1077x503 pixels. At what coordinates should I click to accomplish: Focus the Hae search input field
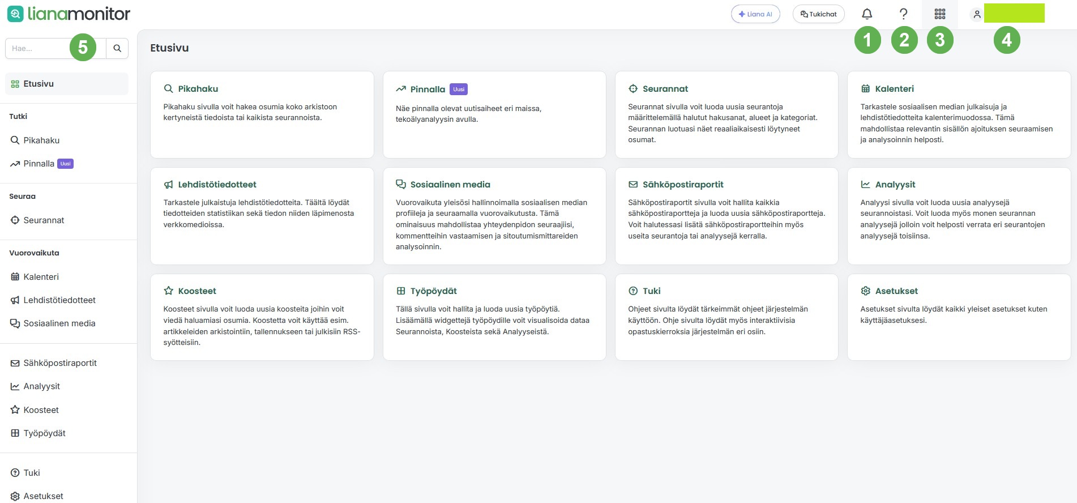55,49
